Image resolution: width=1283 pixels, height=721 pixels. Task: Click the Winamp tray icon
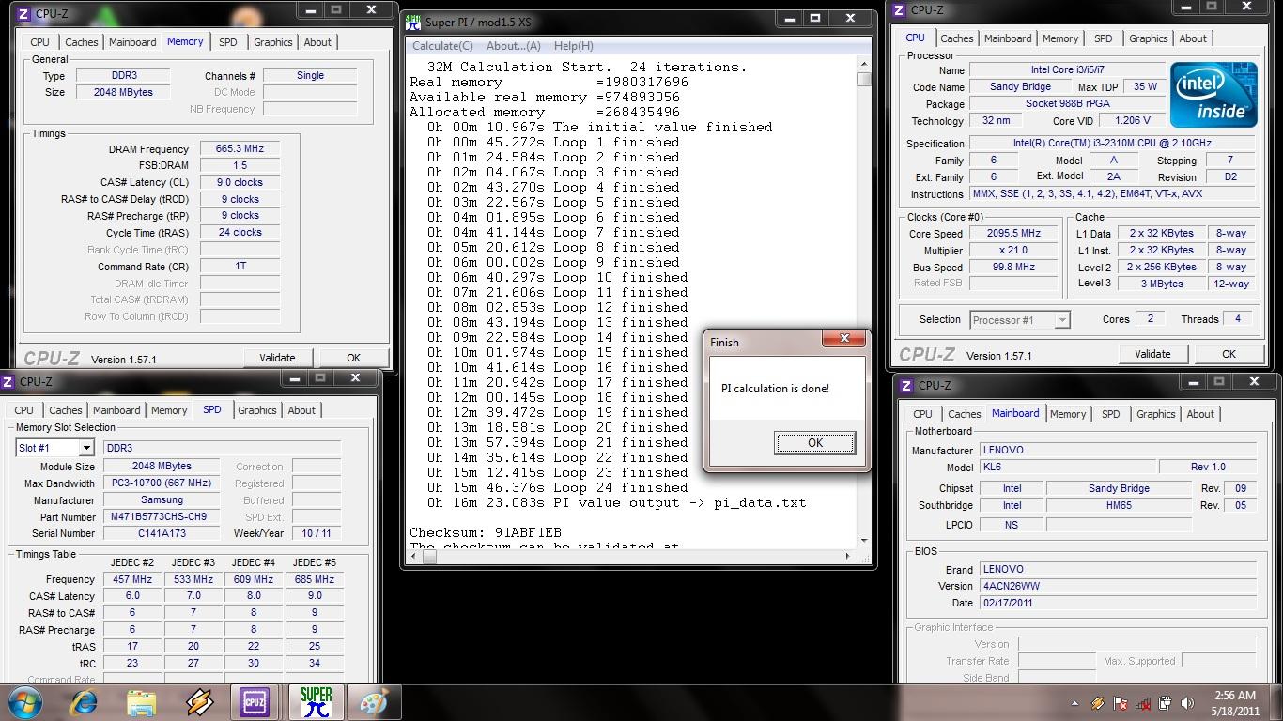[1097, 703]
